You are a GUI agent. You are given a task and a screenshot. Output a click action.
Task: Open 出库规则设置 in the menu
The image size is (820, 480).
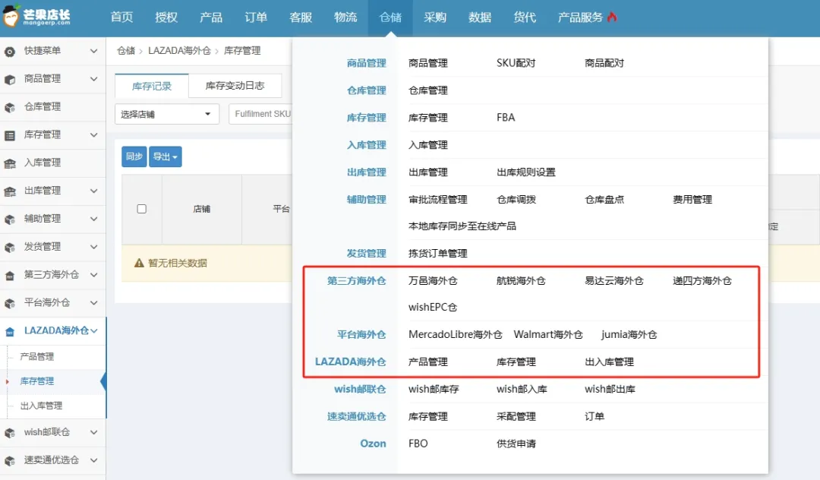click(525, 172)
